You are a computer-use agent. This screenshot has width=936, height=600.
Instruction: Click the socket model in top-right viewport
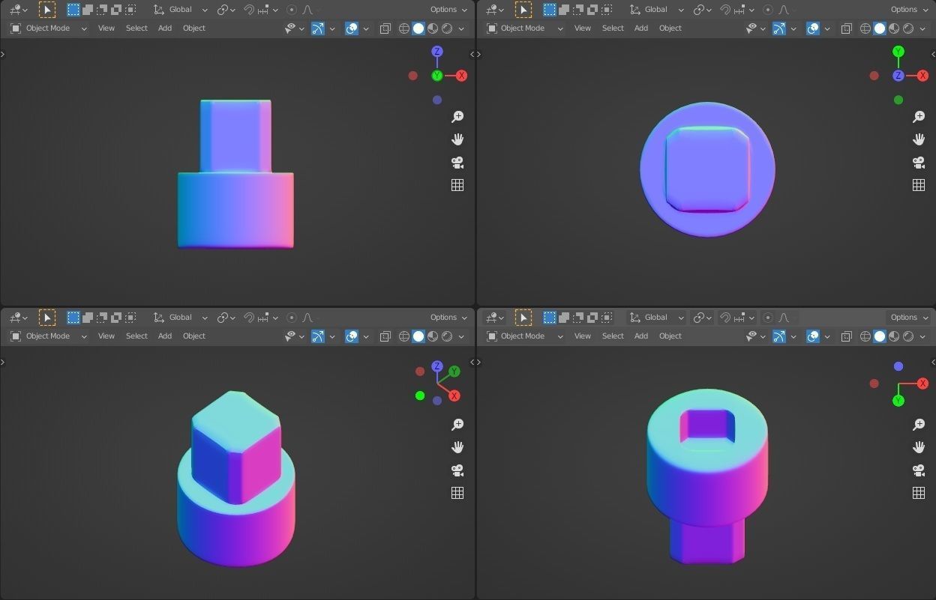click(x=707, y=169)
